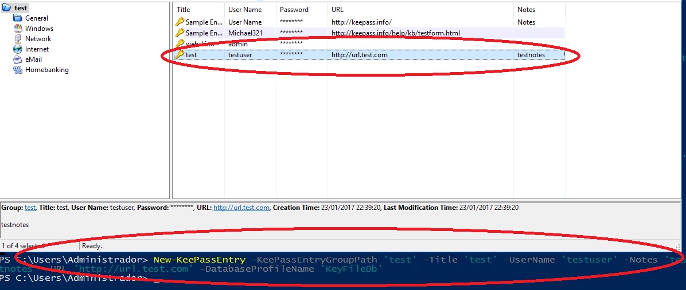Viewport: 686px width, 290px height.
Task: Select entry with user name admin
Action: point(238,44)
